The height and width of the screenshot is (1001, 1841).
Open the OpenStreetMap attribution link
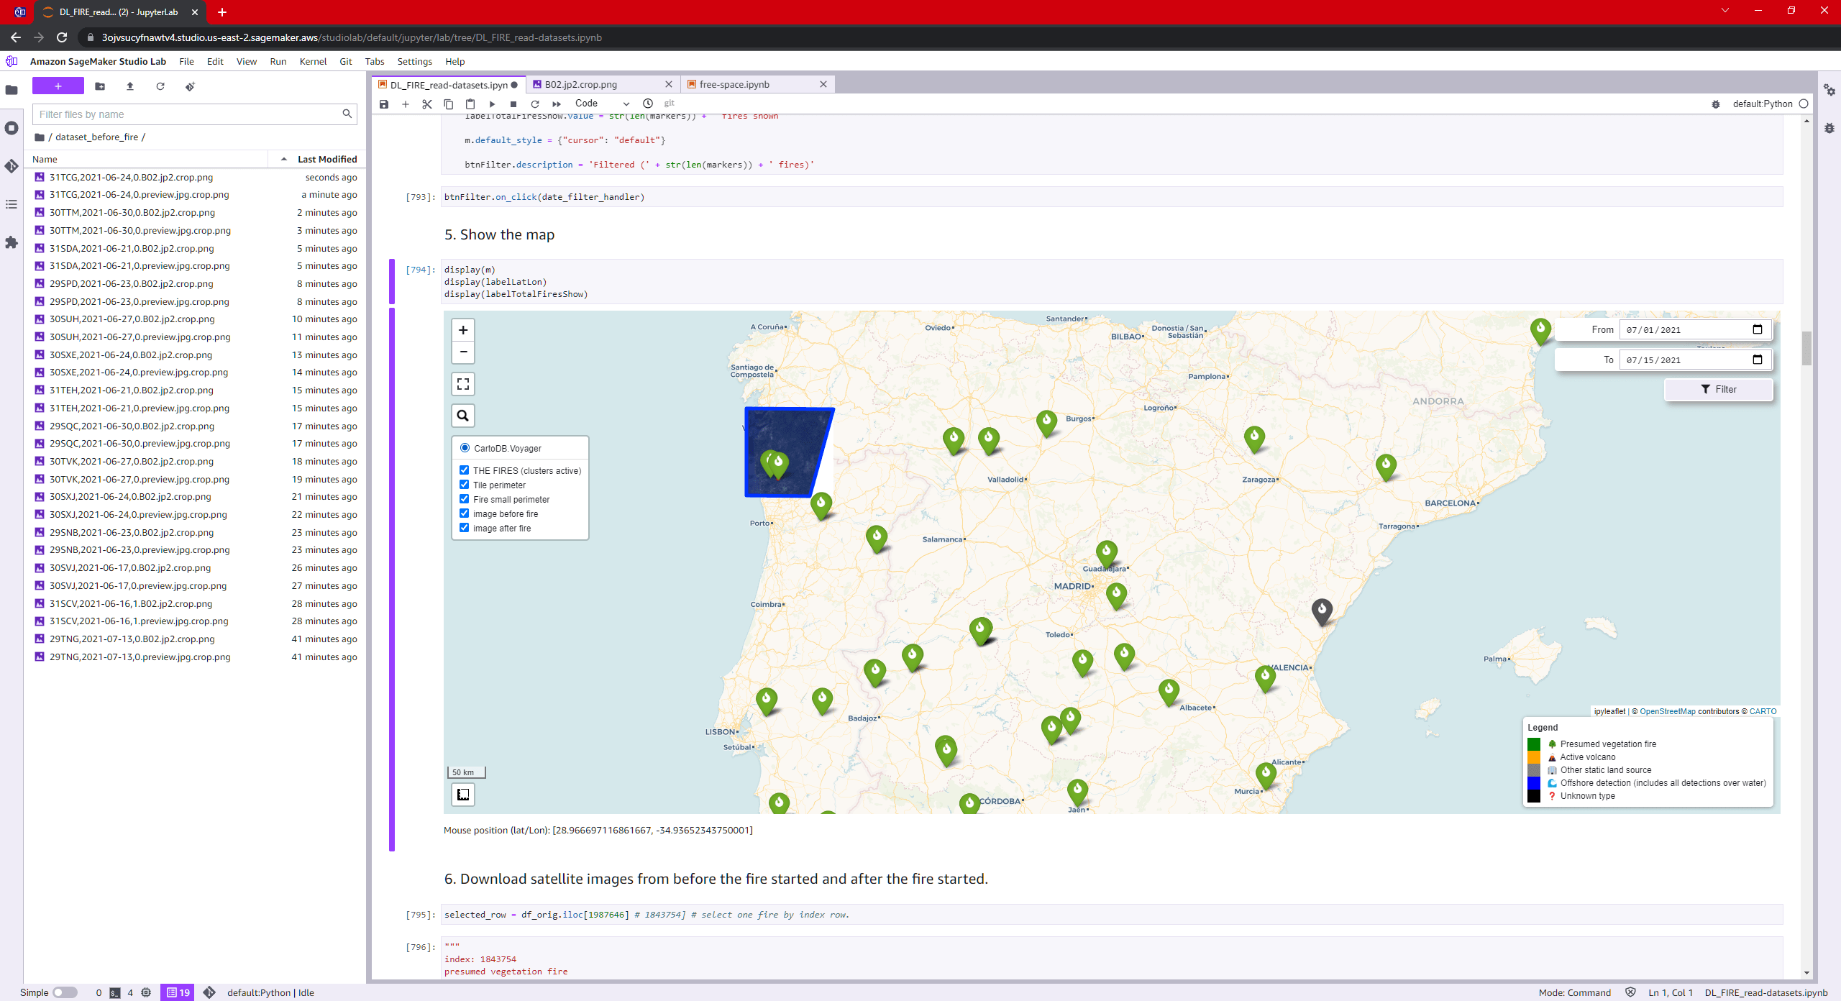1667,711
